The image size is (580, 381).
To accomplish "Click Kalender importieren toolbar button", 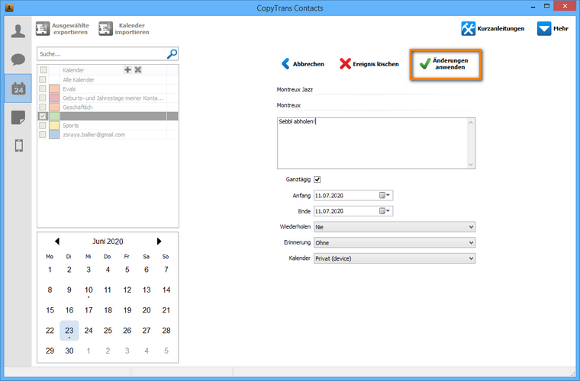I will click(x=124, y=29).
